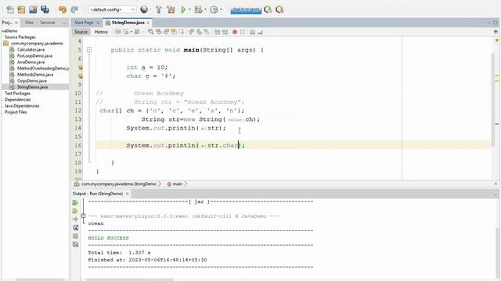The height and width of the screenshot is (281, 501).
Task: Open the default config combo box
Action: 112,9
